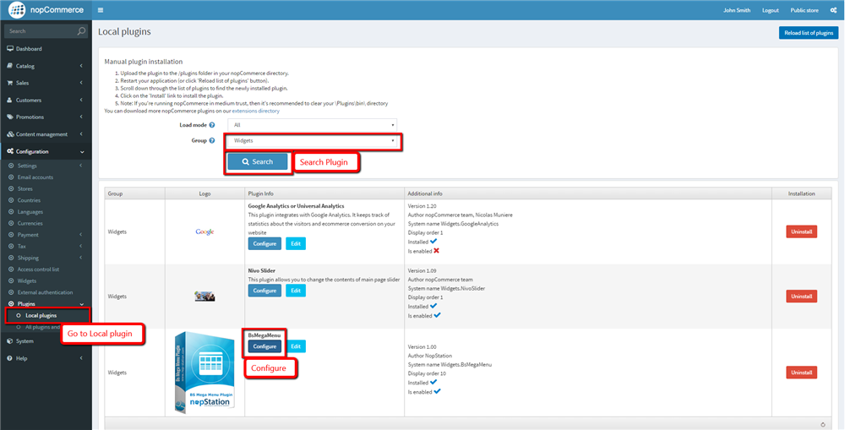Expand the Catalog sidebar menu
The width and height of the screenshot is (845, 430).
[x=46, y=66]
